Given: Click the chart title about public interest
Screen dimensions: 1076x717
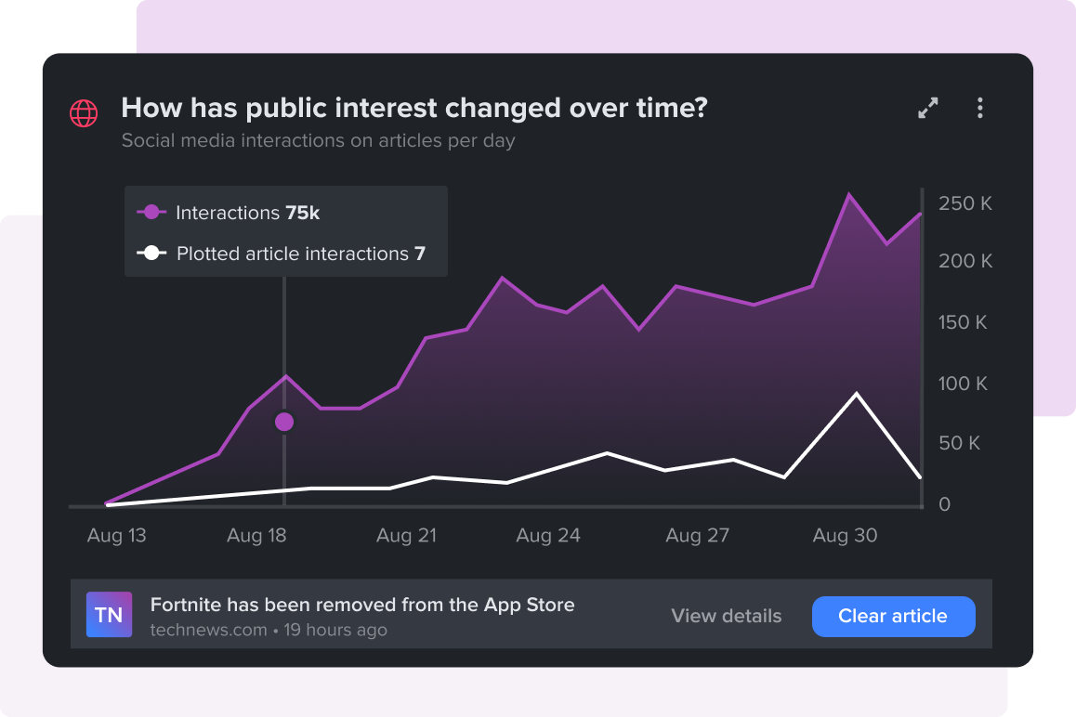Looking at the screenshot, I should point(413,108).
